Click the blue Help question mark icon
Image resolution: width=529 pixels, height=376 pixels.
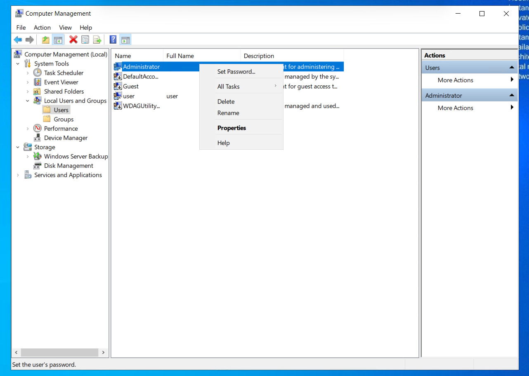(x=113, y=40)
